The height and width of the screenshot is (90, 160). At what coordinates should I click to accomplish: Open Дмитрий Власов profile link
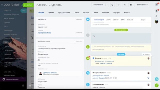coord(50,73)
